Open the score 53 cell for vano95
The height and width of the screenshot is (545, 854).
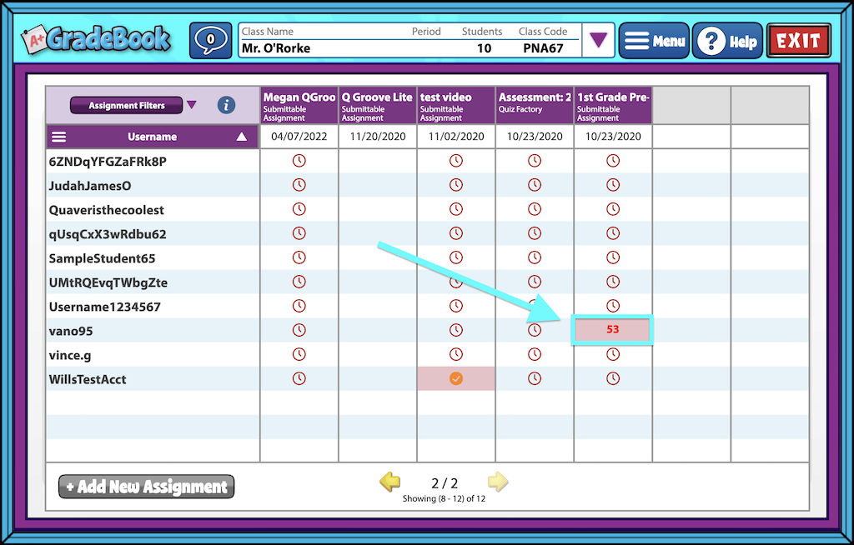[x=612, y=329]
